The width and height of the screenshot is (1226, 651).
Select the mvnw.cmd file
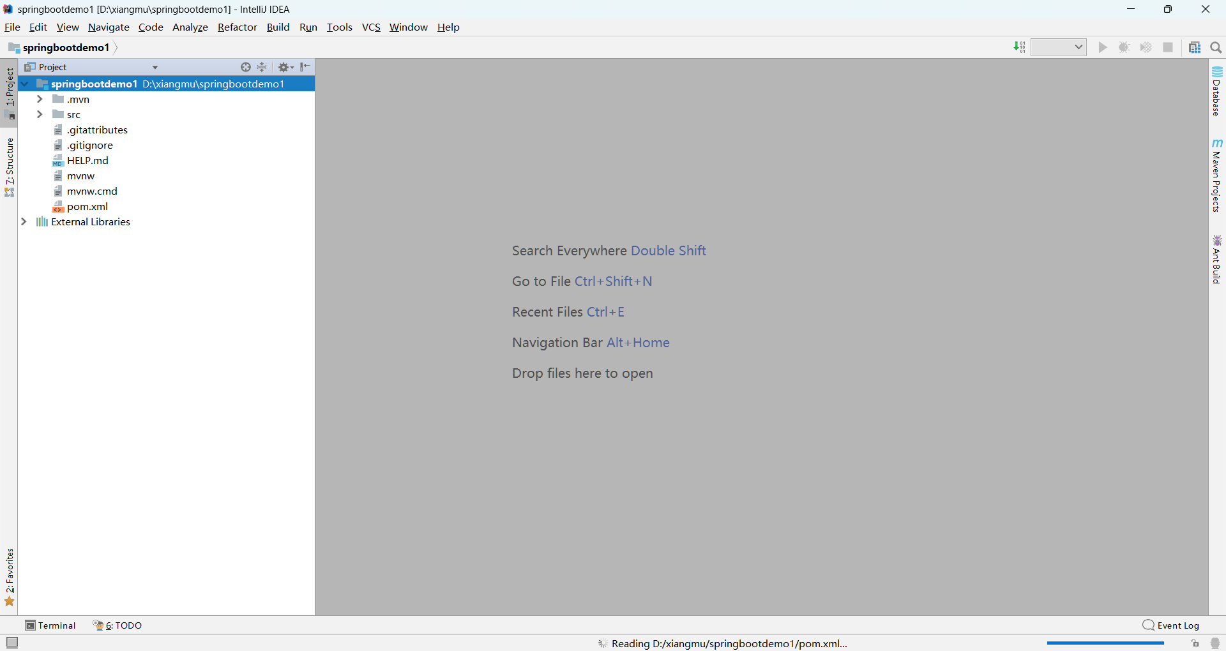tap(92, 191)
